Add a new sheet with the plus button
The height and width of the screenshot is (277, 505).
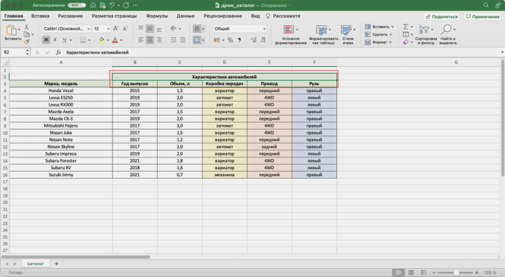(x=56, y=264)
